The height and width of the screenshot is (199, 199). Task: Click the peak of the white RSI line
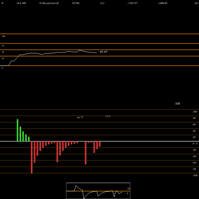click(x=80, y=50)
